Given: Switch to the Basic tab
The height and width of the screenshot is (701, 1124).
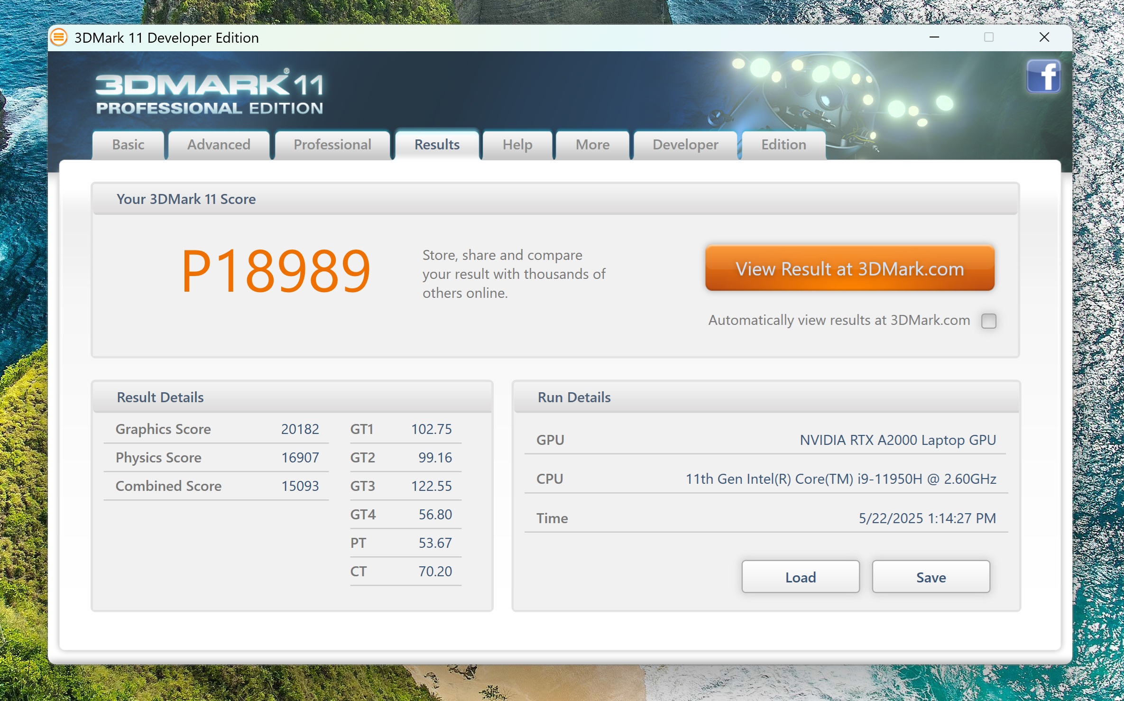Looking at the screenshot, I should click(x=128, y=145).
